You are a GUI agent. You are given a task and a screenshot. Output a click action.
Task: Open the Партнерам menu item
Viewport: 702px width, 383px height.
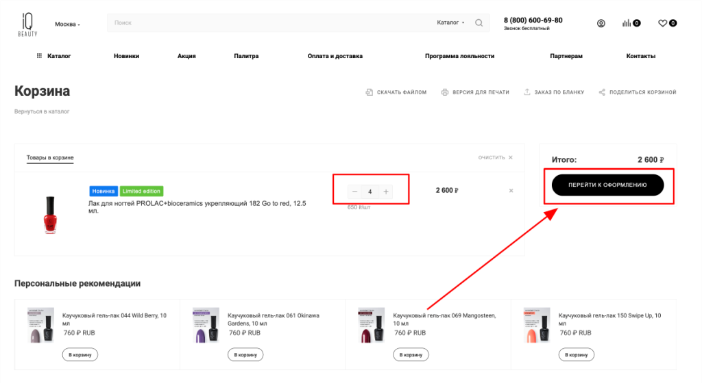[566, 56]
